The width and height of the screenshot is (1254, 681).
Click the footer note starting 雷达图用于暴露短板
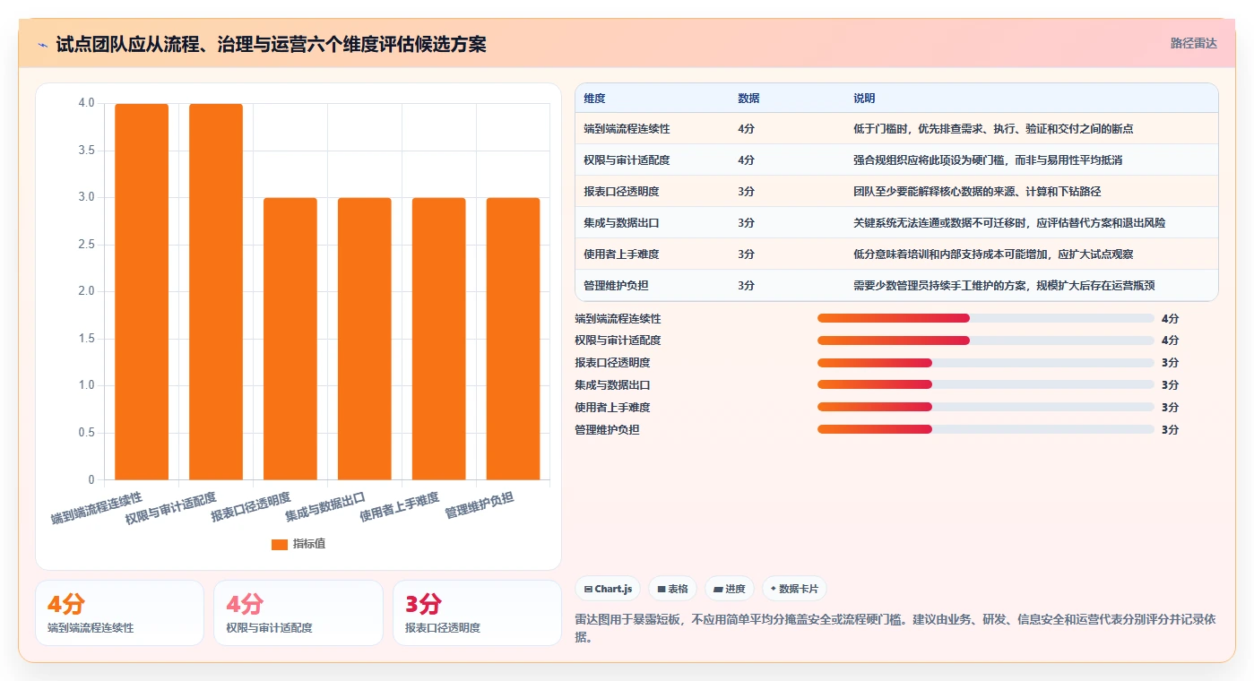coord(895,628)
